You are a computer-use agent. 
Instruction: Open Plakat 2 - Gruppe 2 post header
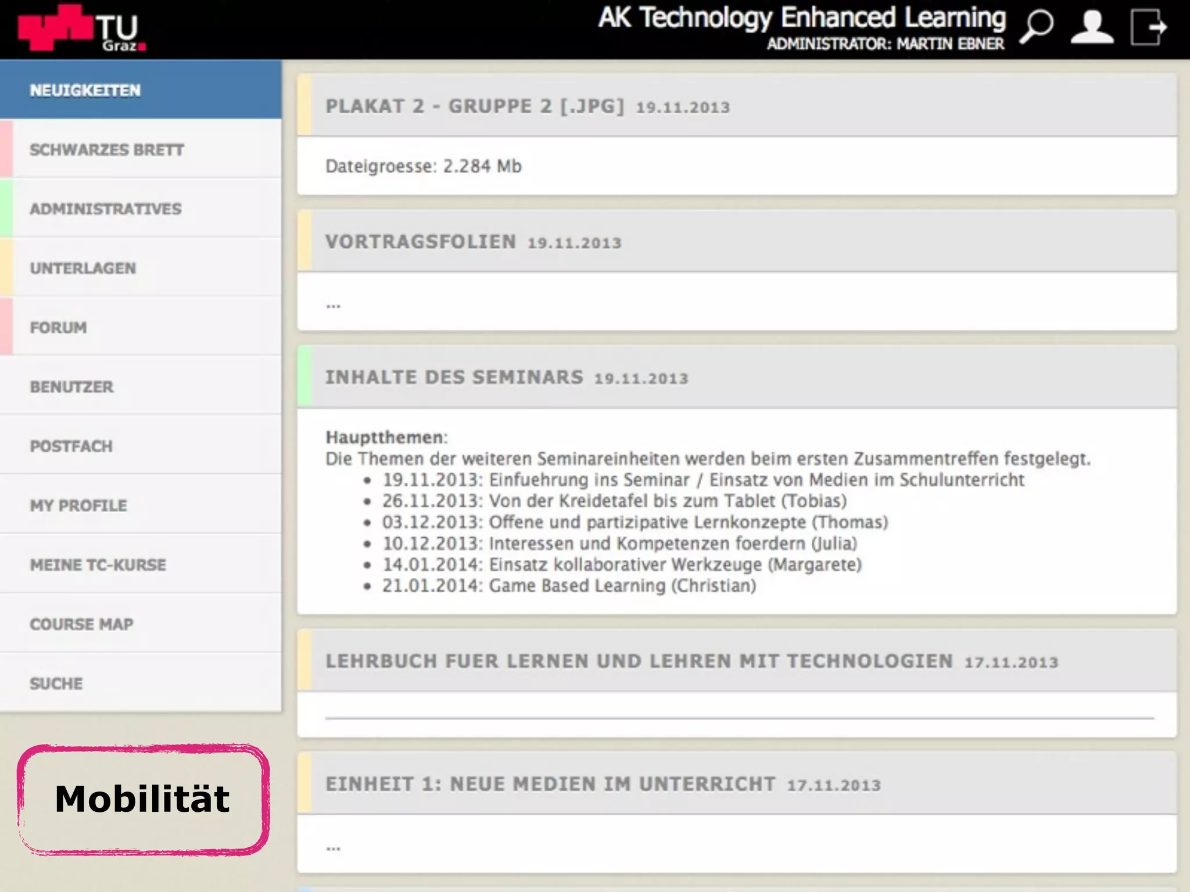(x=474, y=106)
